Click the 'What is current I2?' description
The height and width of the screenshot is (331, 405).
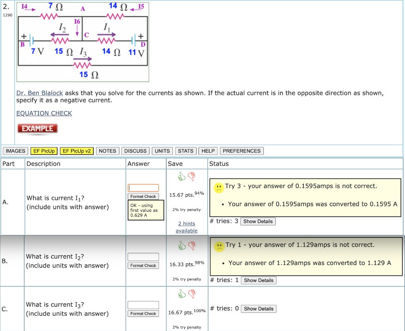[x=55, y=257]
